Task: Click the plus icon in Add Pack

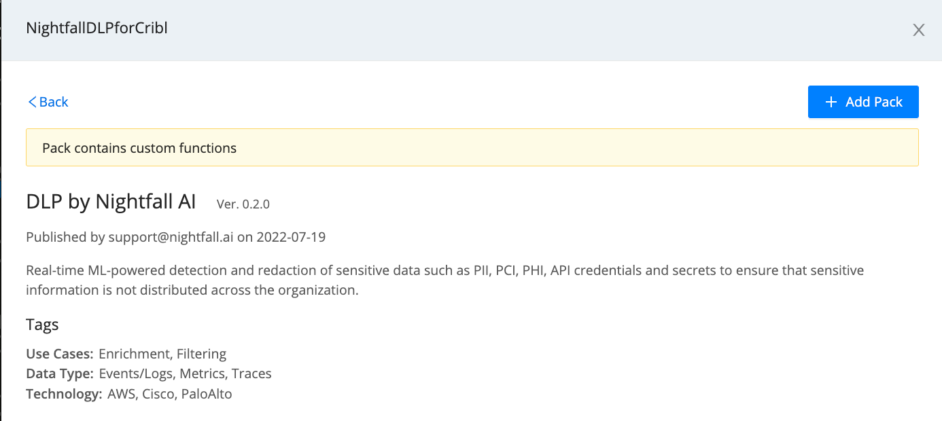Action: pos(831,102)
